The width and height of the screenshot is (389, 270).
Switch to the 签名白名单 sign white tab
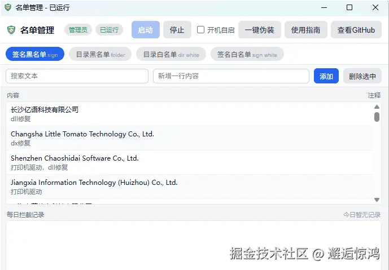(247, 54)
